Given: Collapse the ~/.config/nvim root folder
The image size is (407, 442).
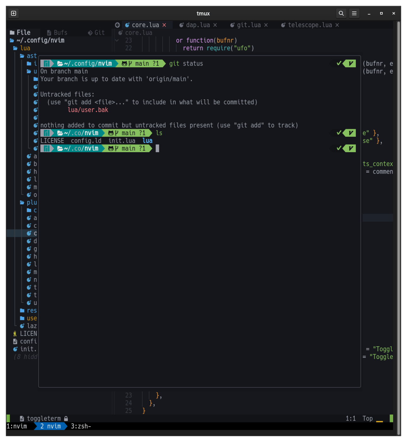Looking at the screenshot, I should tap(37, 40).
